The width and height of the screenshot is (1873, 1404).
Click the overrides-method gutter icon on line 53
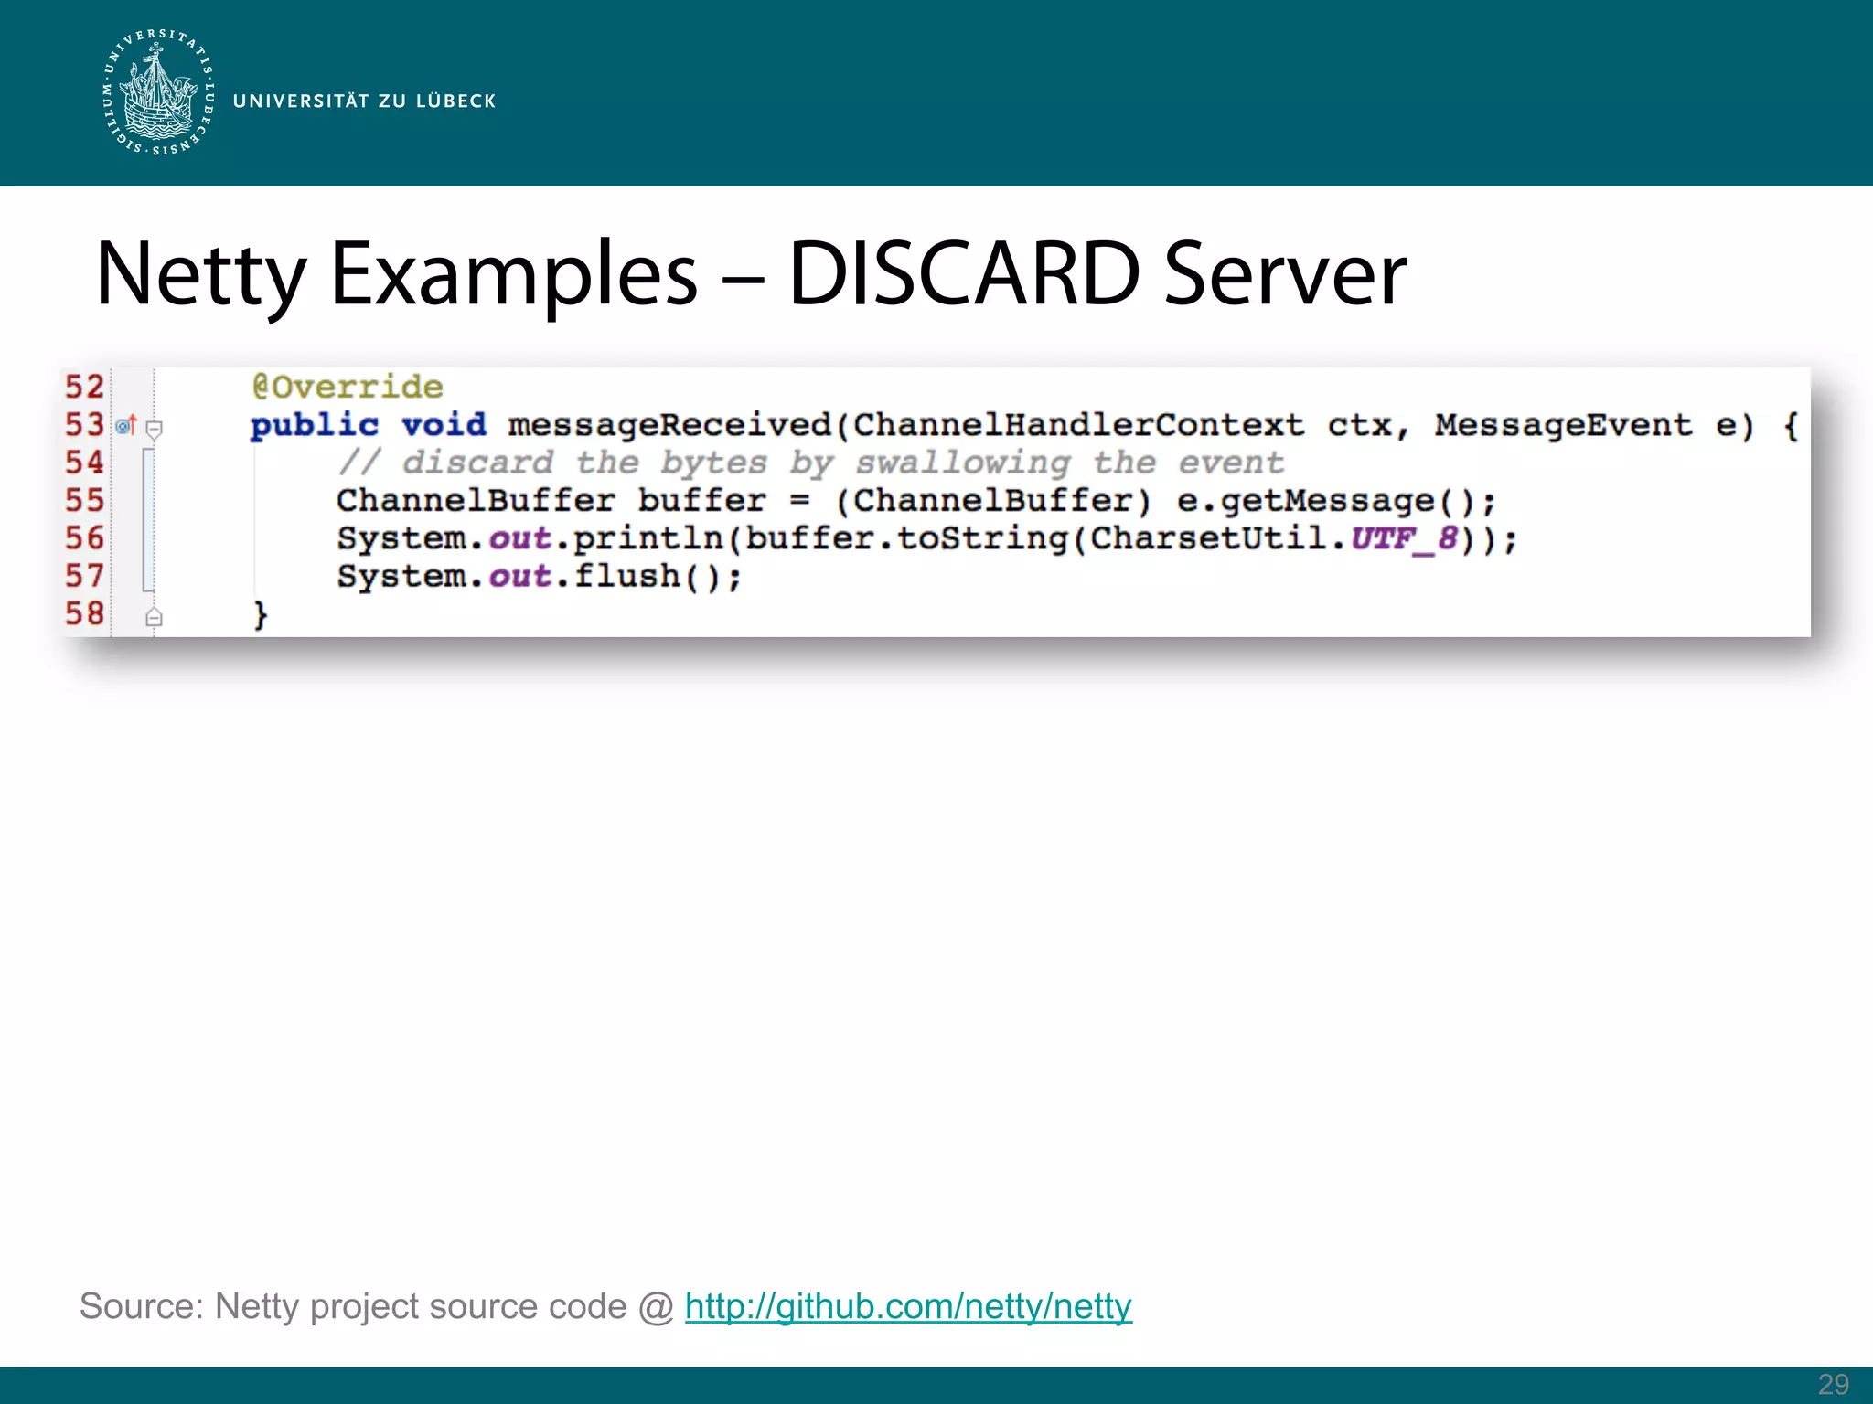coord(126,425)
